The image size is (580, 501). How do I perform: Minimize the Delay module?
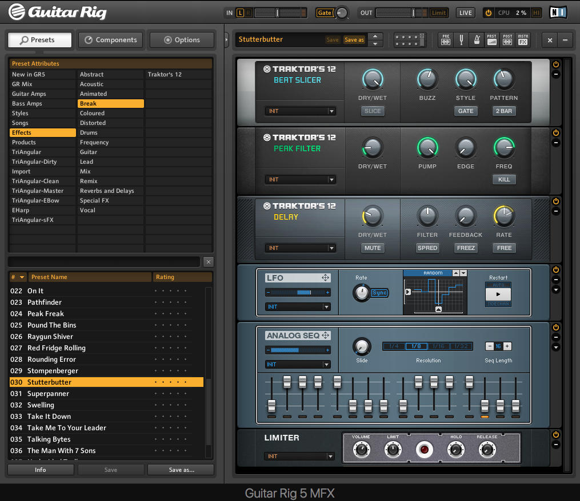(x=555, y=211)
